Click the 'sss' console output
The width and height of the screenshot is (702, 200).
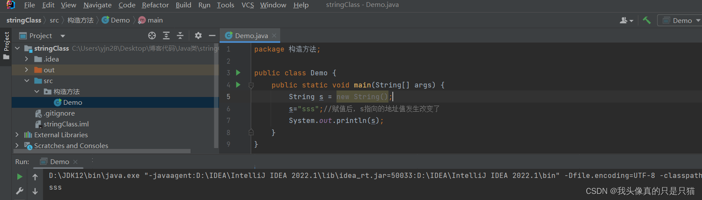pos(55,187)
